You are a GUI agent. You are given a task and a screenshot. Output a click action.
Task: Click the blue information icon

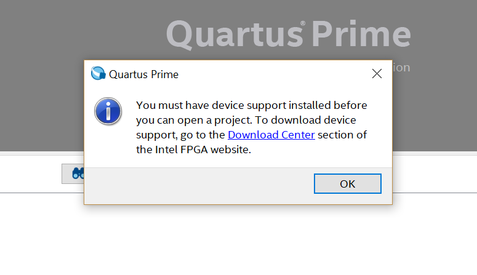pyautogui.click(x=108, y=111)
